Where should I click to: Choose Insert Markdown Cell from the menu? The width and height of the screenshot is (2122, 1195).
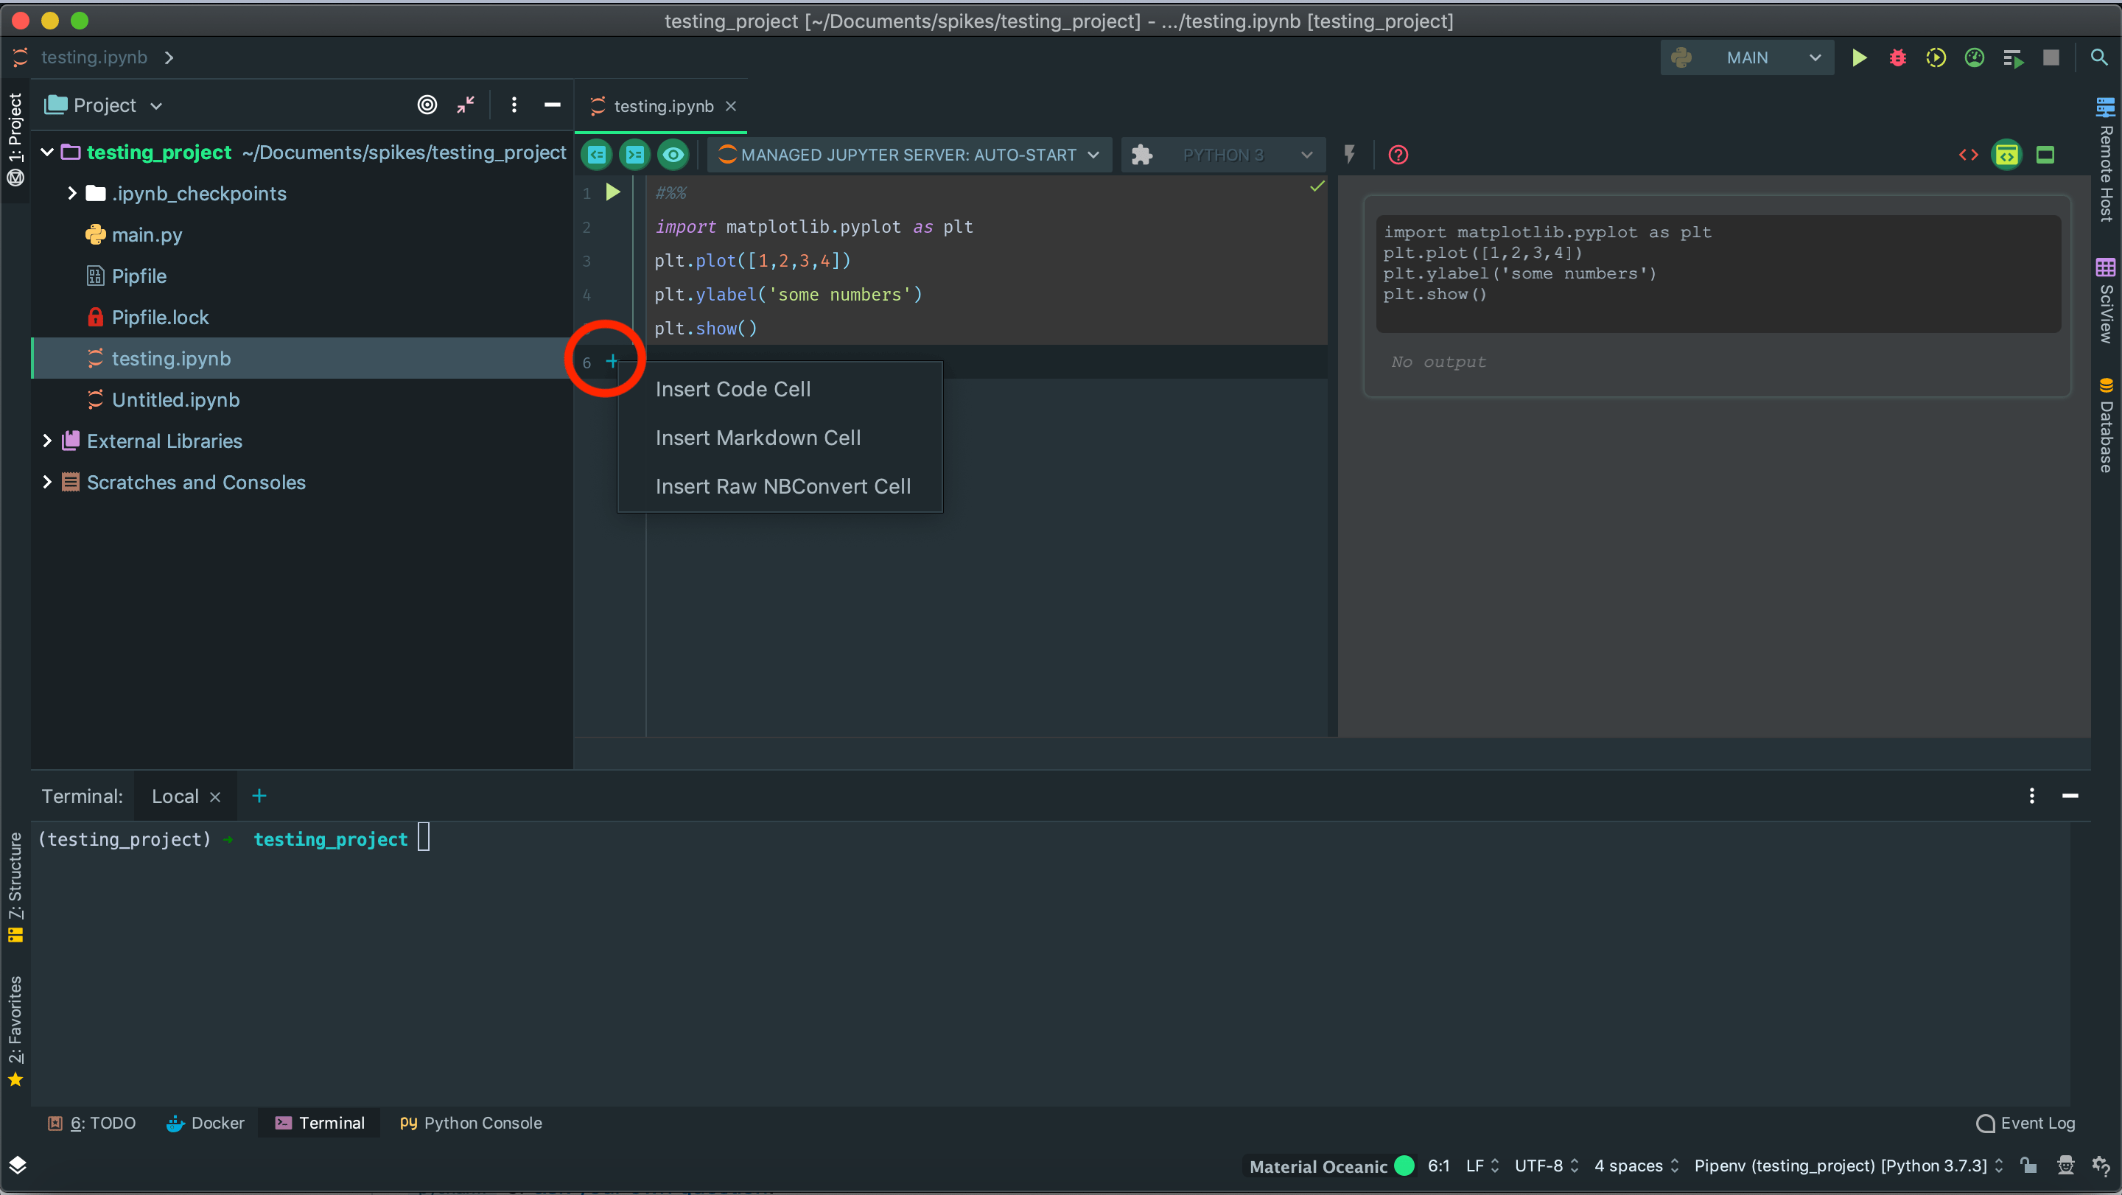[758, 438]
